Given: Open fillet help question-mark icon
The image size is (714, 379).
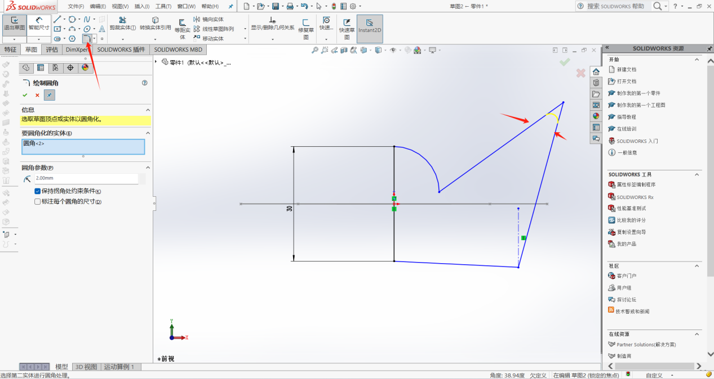Looking at the screenshot, I should (145, 83).
